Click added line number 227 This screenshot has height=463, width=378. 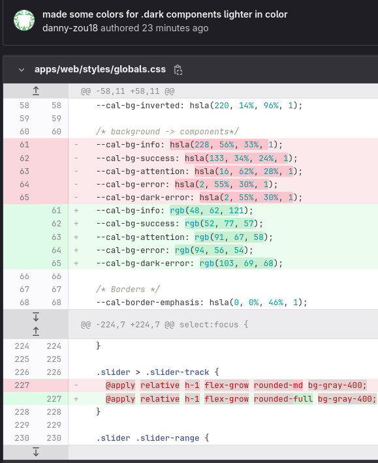54,399
